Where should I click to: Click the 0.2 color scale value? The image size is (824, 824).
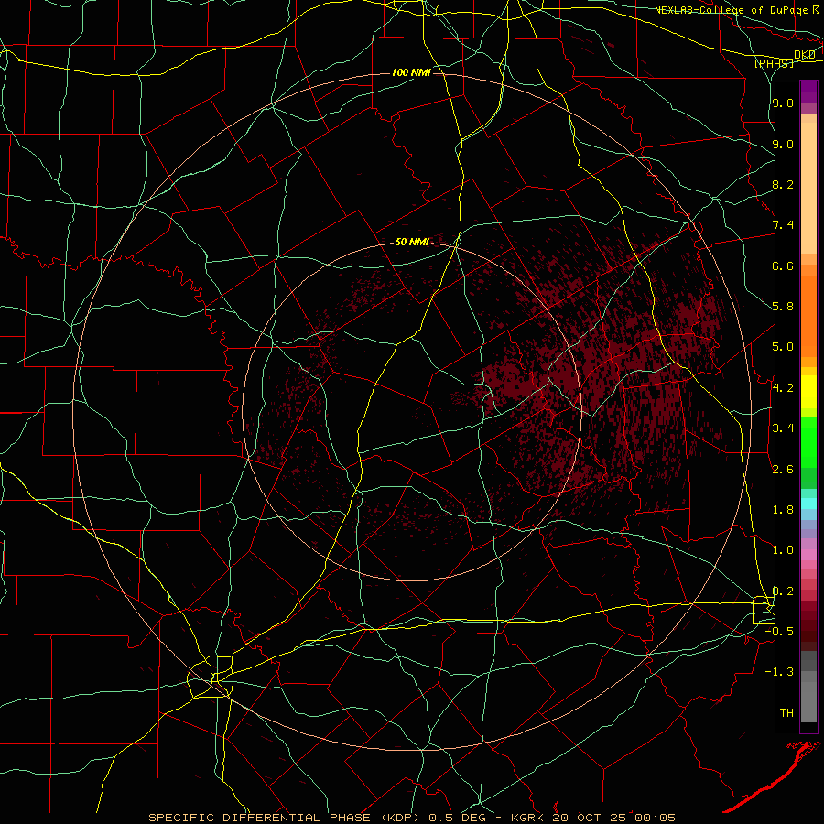(x=783, y=591)
